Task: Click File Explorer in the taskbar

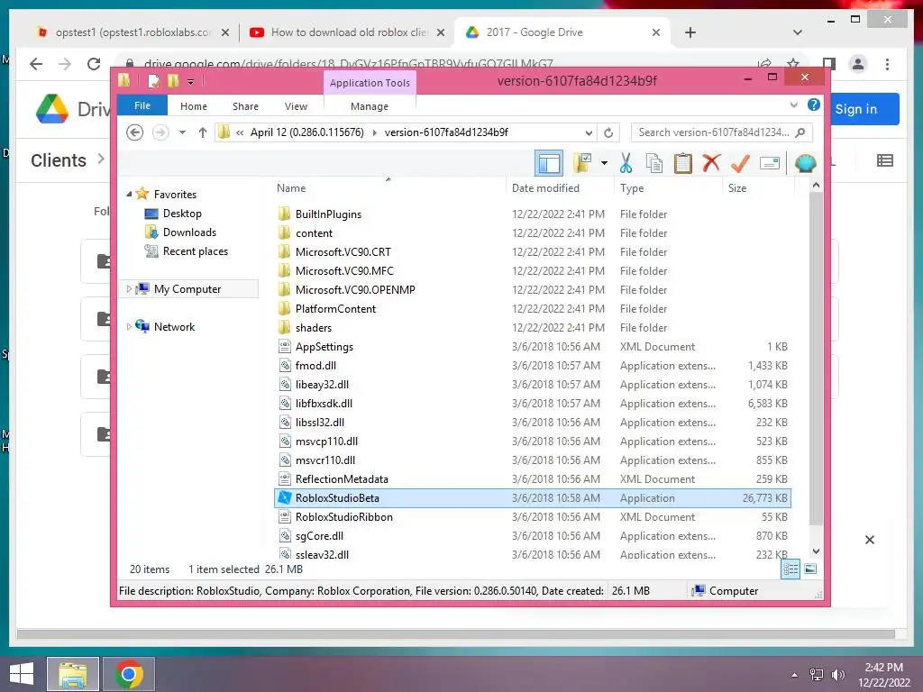Action: click(73, 674)
